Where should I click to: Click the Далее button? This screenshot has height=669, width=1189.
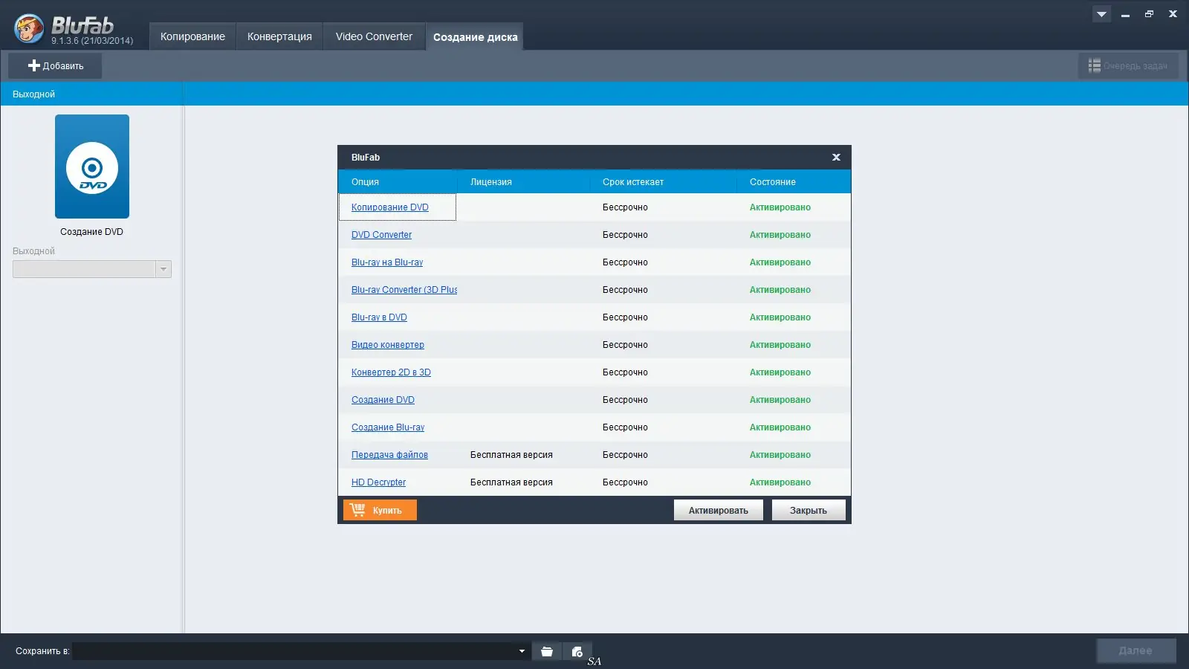[x=1136, y=650]
